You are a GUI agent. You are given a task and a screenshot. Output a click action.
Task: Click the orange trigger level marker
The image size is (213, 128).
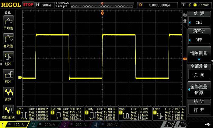pyautogui.click(x=184, y=59)
